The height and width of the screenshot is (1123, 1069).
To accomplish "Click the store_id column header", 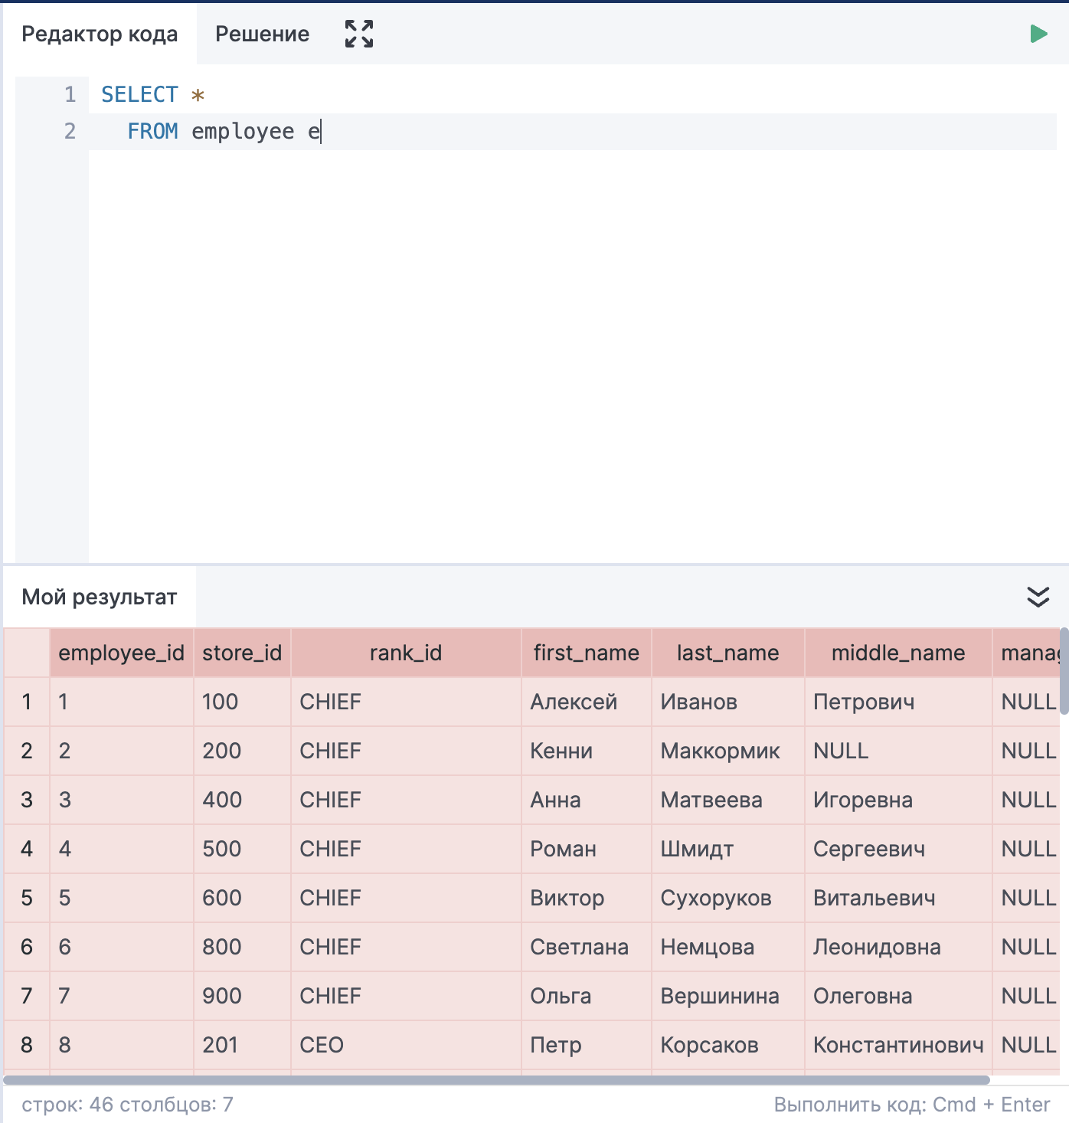I will (x=242, y=653).
